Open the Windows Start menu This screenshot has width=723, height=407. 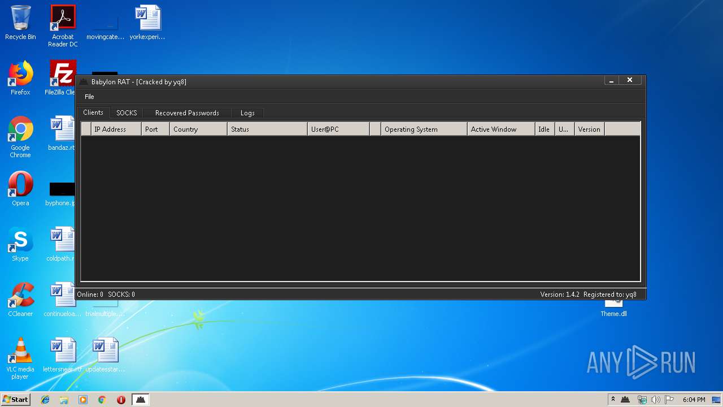click(x=16, y=400)
